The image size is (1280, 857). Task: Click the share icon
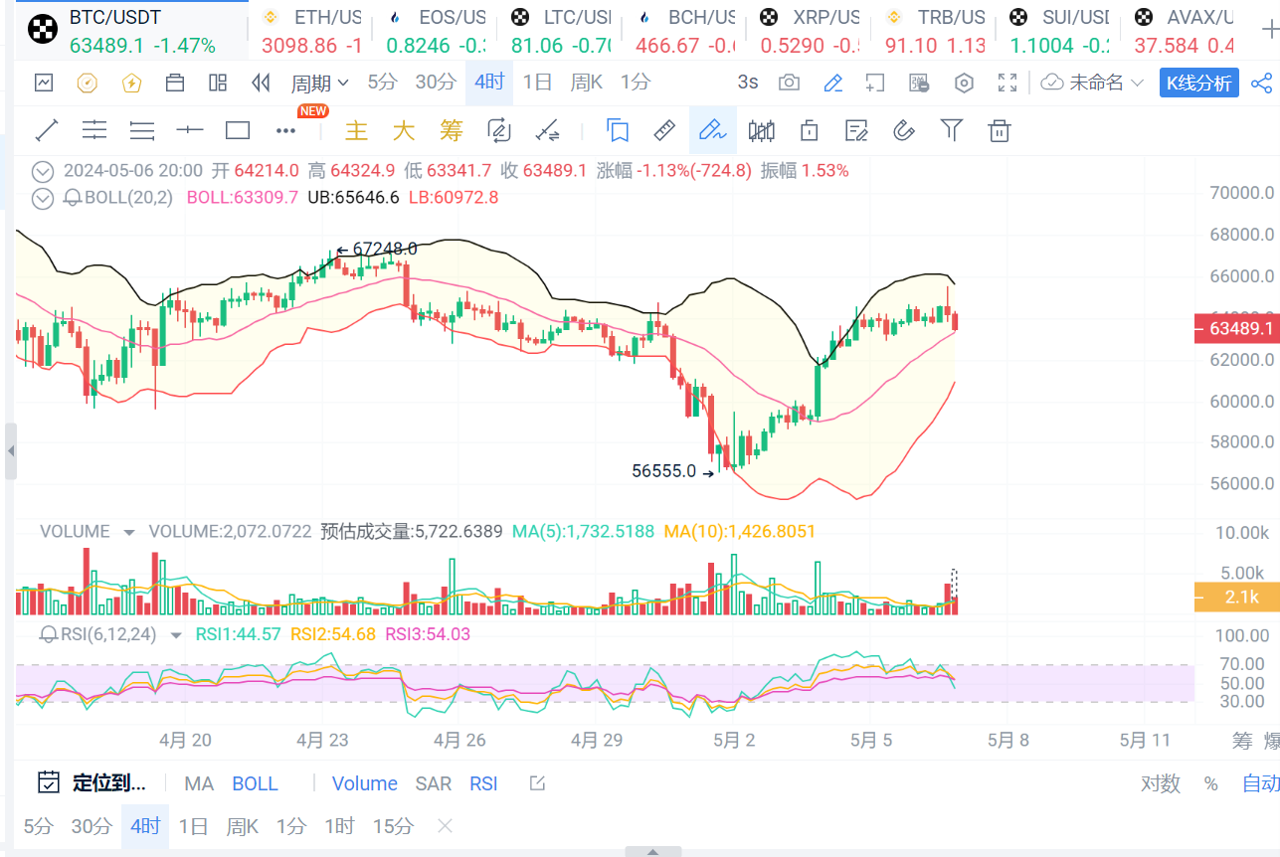(1261, 83)
